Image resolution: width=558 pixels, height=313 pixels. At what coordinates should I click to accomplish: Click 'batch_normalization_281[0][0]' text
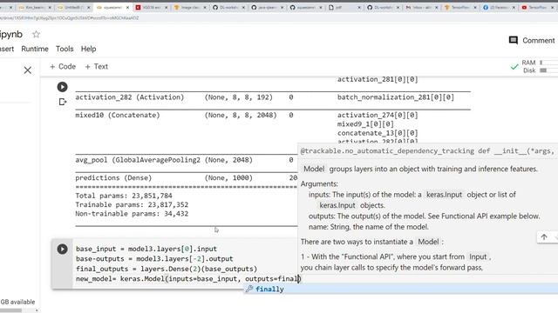pyautogui.click(x=396, y=97)
